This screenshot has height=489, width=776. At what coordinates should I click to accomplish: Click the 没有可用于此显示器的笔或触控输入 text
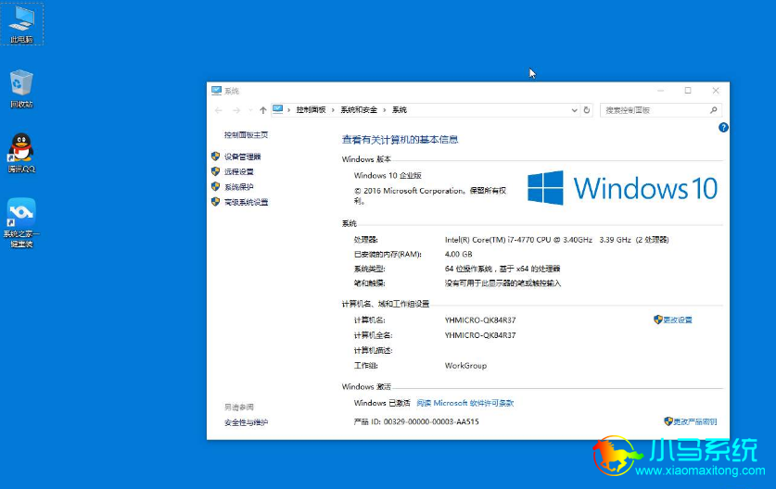[502, 283]
